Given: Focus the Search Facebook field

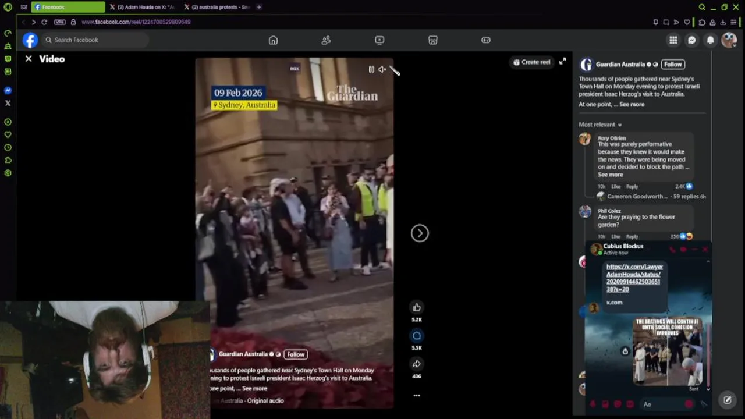Looking at the screenshot, I should [96, 40].
